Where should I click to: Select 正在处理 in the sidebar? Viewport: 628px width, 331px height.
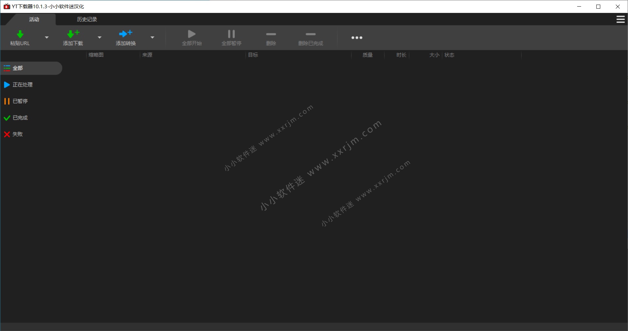click(x=22, y=85)
